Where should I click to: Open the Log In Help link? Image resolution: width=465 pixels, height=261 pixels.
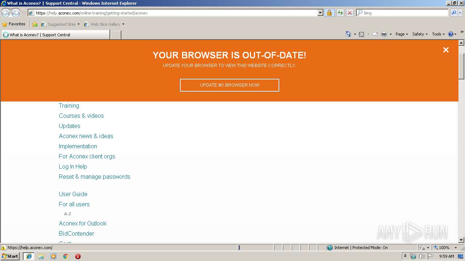click(x=73, y=167)
